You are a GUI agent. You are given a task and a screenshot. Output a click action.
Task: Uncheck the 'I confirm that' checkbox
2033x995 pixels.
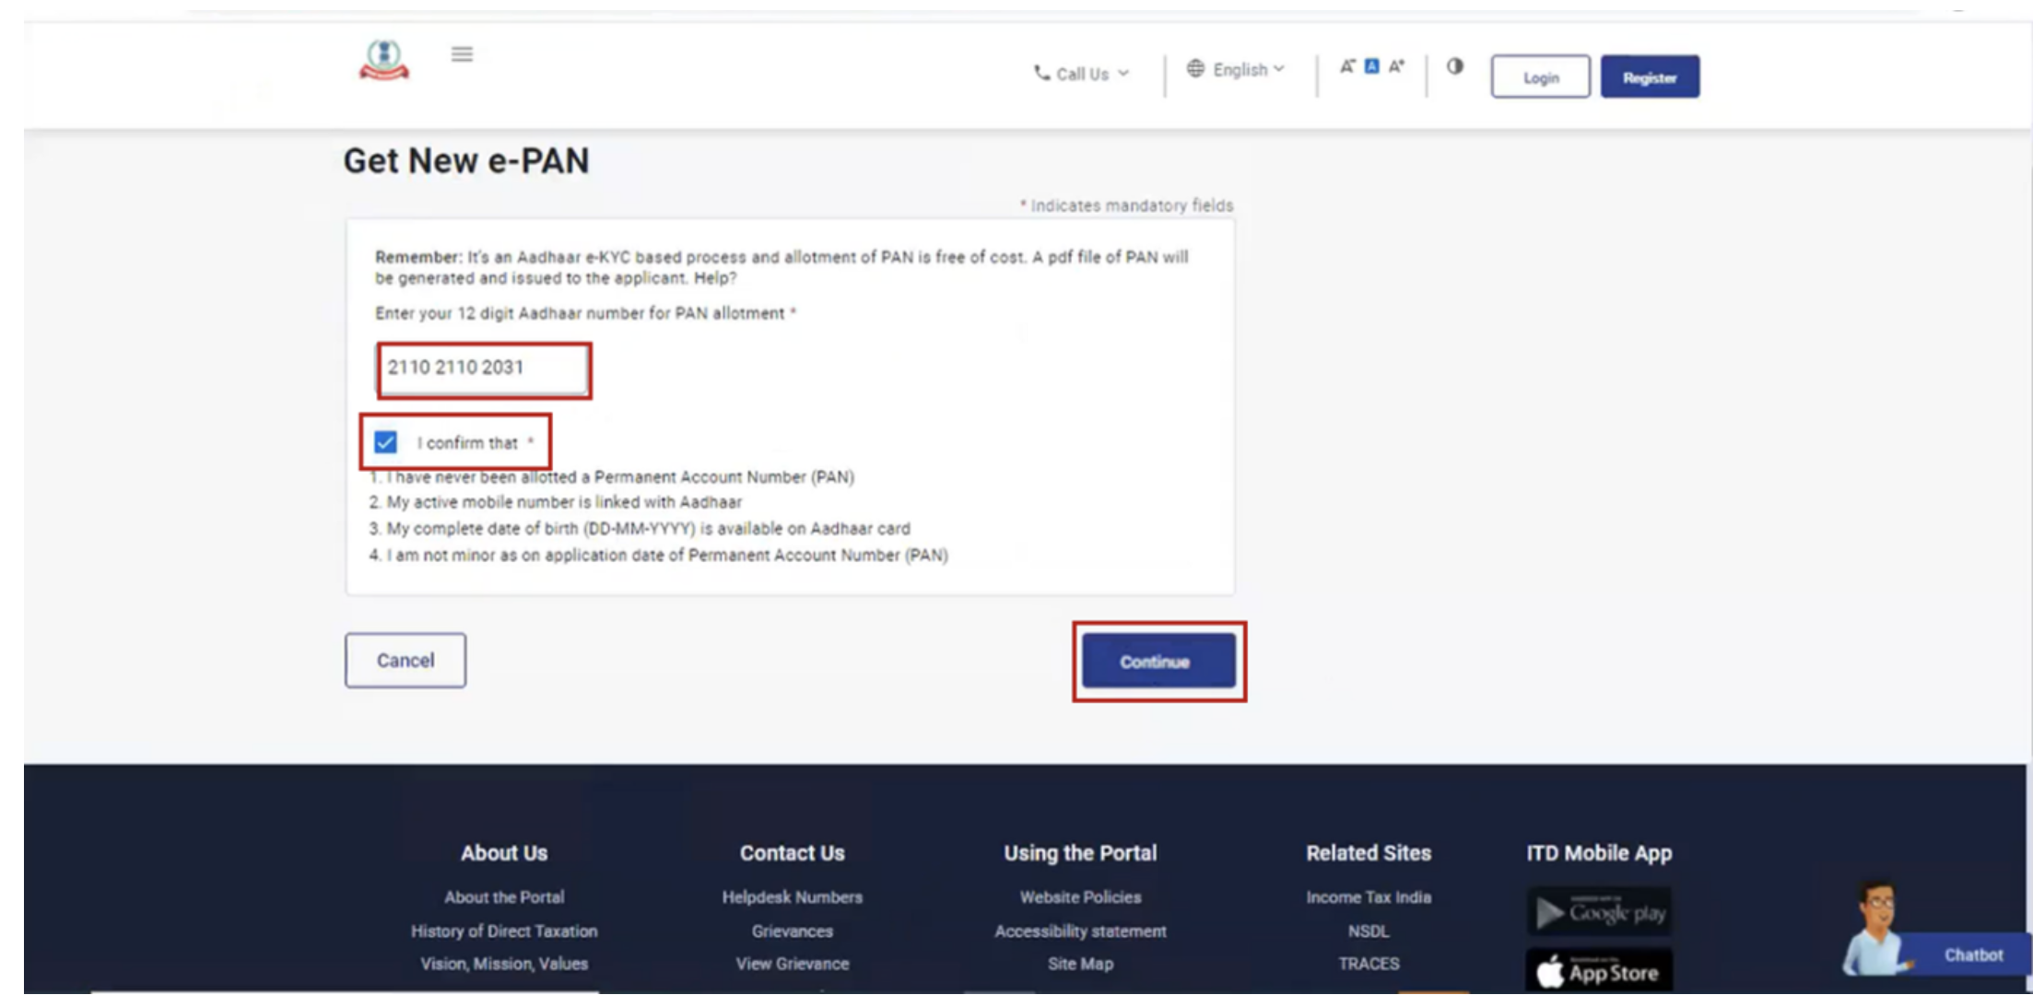tap(386, 442)
